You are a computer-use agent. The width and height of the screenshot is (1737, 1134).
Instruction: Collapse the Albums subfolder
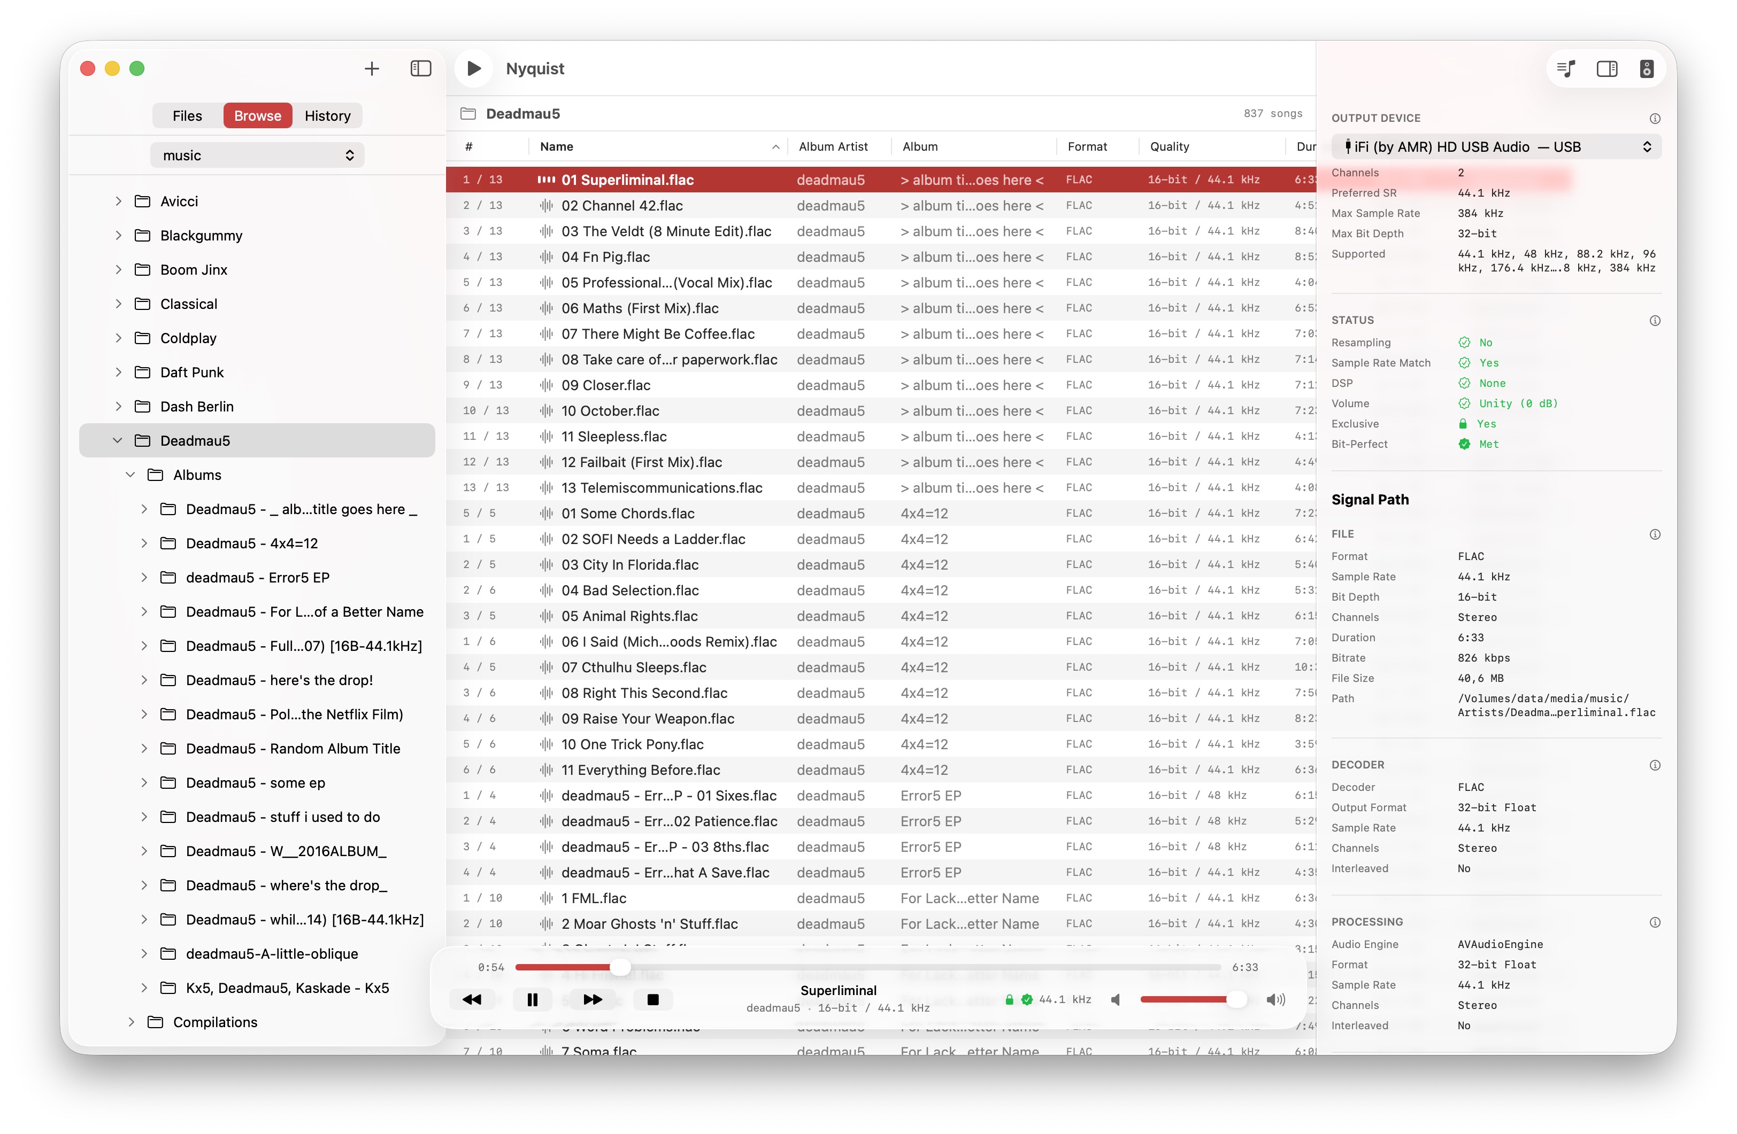130,475
